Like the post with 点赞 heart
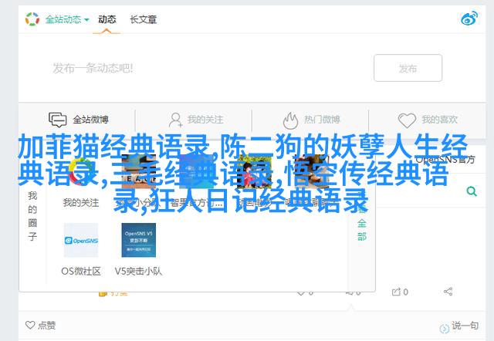 pos(40,325)
